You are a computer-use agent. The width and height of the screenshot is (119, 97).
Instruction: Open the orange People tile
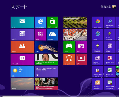(22, 47)
